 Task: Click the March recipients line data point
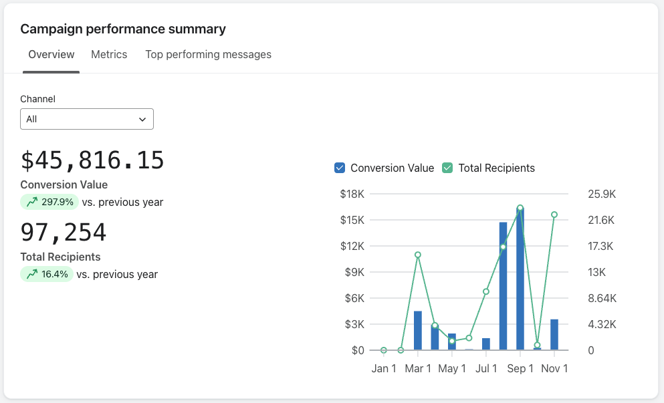point(418,255)
